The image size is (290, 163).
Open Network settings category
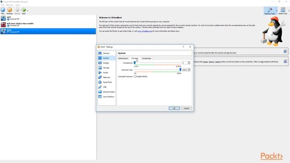107,77
